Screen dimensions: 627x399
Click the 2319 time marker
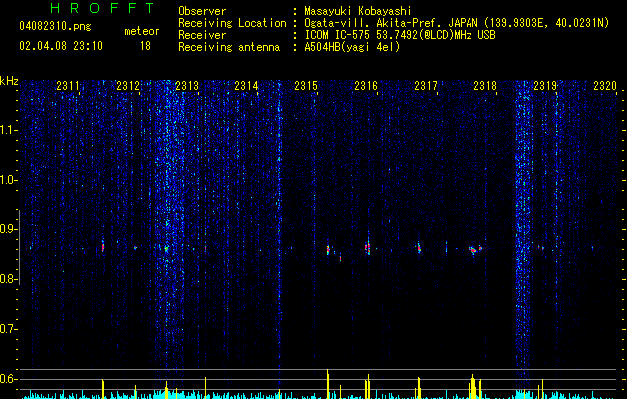(x=545, y=86)
